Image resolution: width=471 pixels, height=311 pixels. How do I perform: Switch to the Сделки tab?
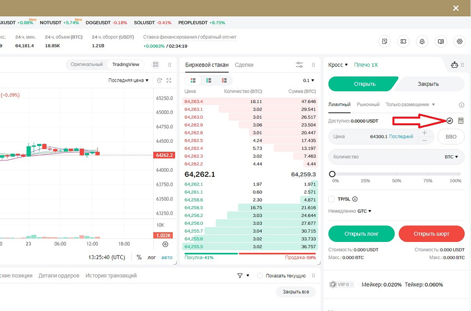pyautogui.click(x=244, y=65)
